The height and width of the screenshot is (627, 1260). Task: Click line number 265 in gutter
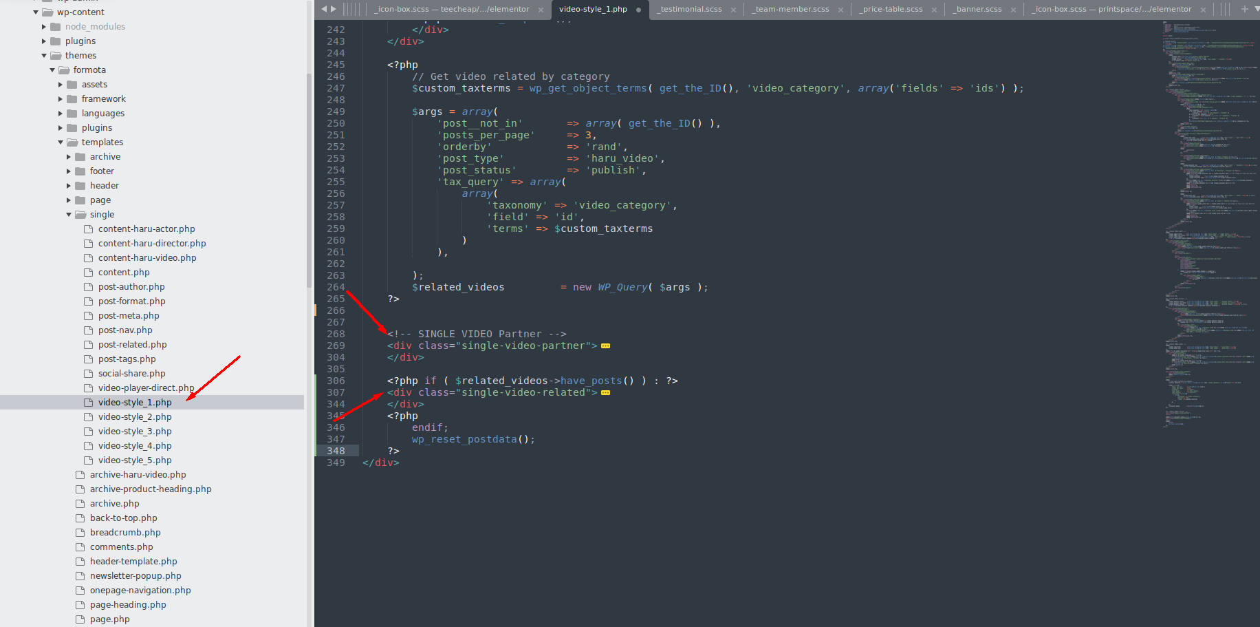[x=336, y=299]
